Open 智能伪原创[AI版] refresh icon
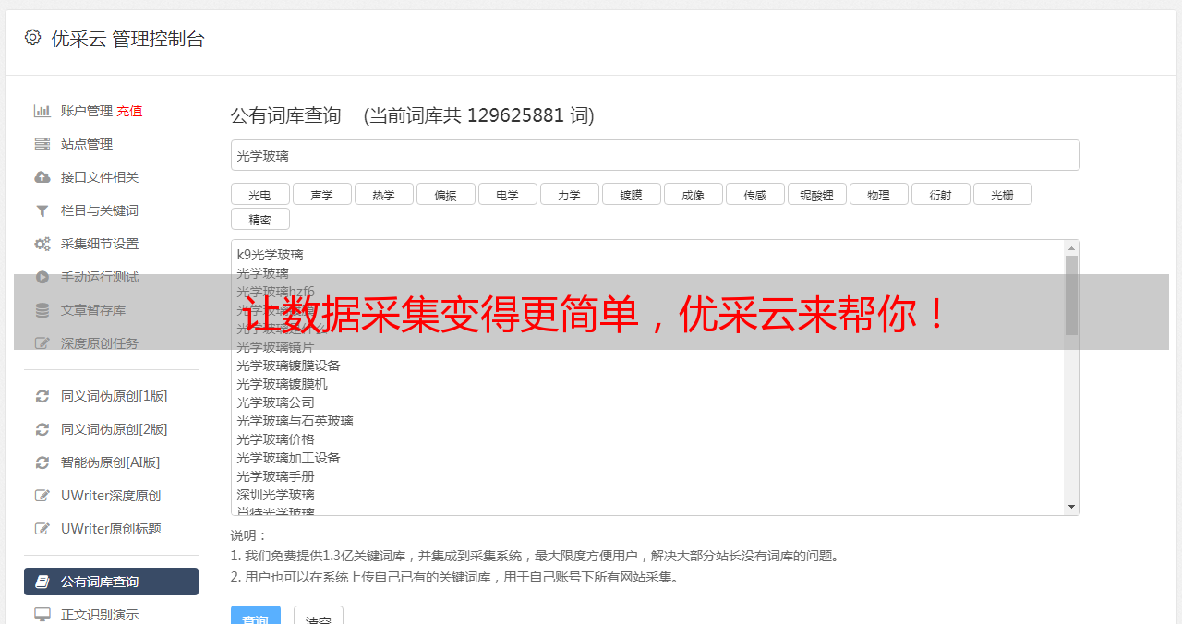Screen dimensions: 1182x624 (x=42, y=462)
